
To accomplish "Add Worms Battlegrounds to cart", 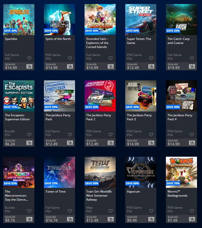I will point(192,219).
